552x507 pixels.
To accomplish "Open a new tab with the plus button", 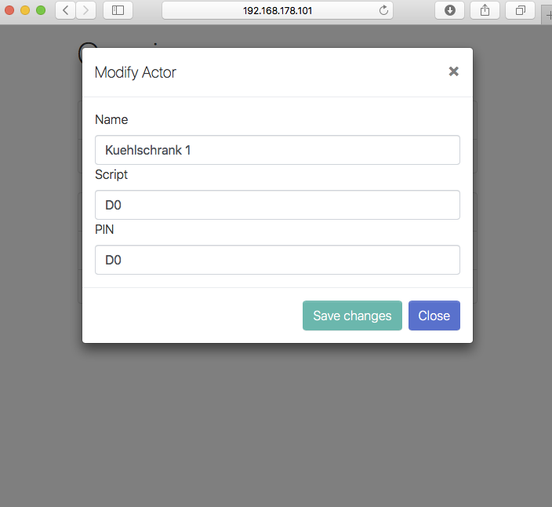I will coord(547,12).
